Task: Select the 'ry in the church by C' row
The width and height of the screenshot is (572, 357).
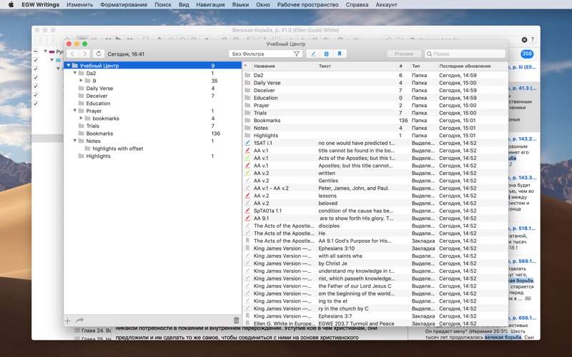Action: (x=375, y=308)
